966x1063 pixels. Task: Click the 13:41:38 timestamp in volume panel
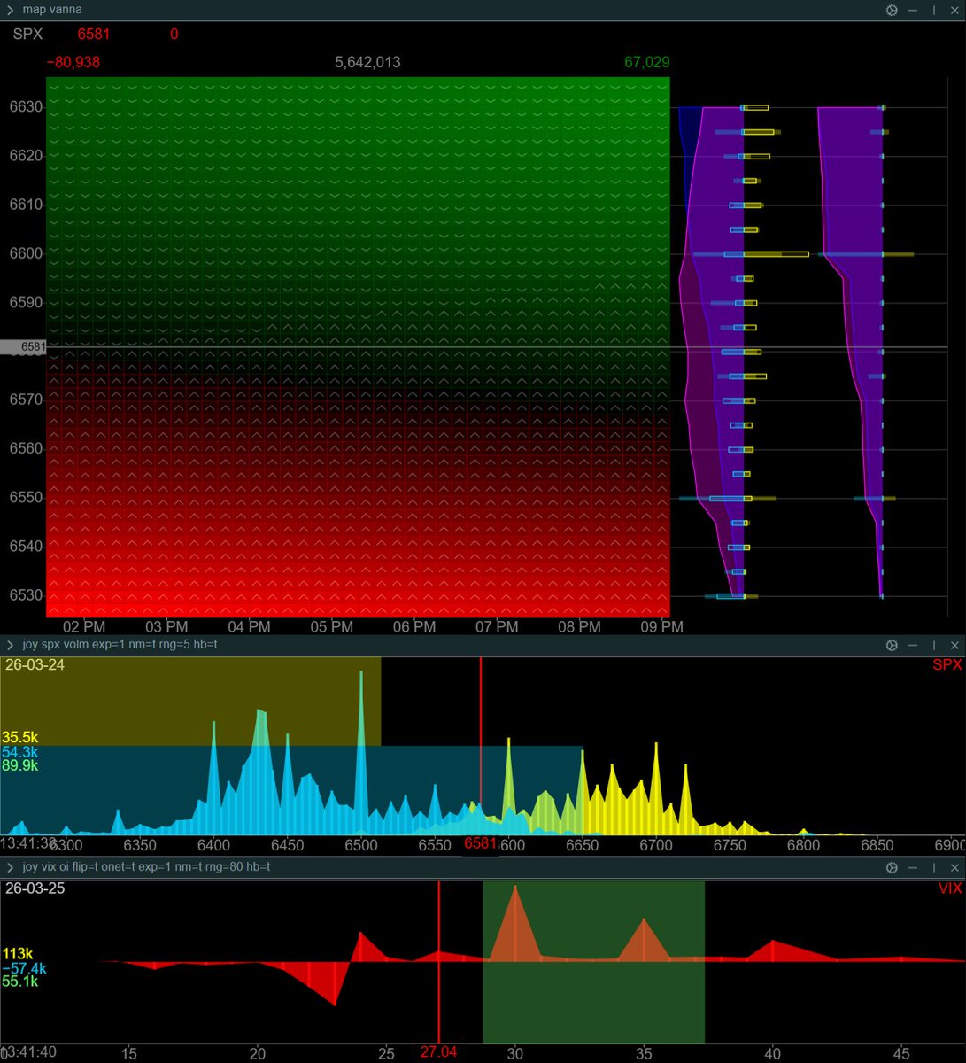point(28,843)
